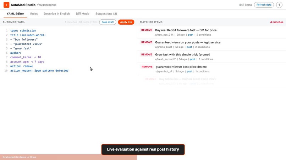
Task: Select 'Buy real Reddit followers fast' matched item
Action: [x=211, y=32]
